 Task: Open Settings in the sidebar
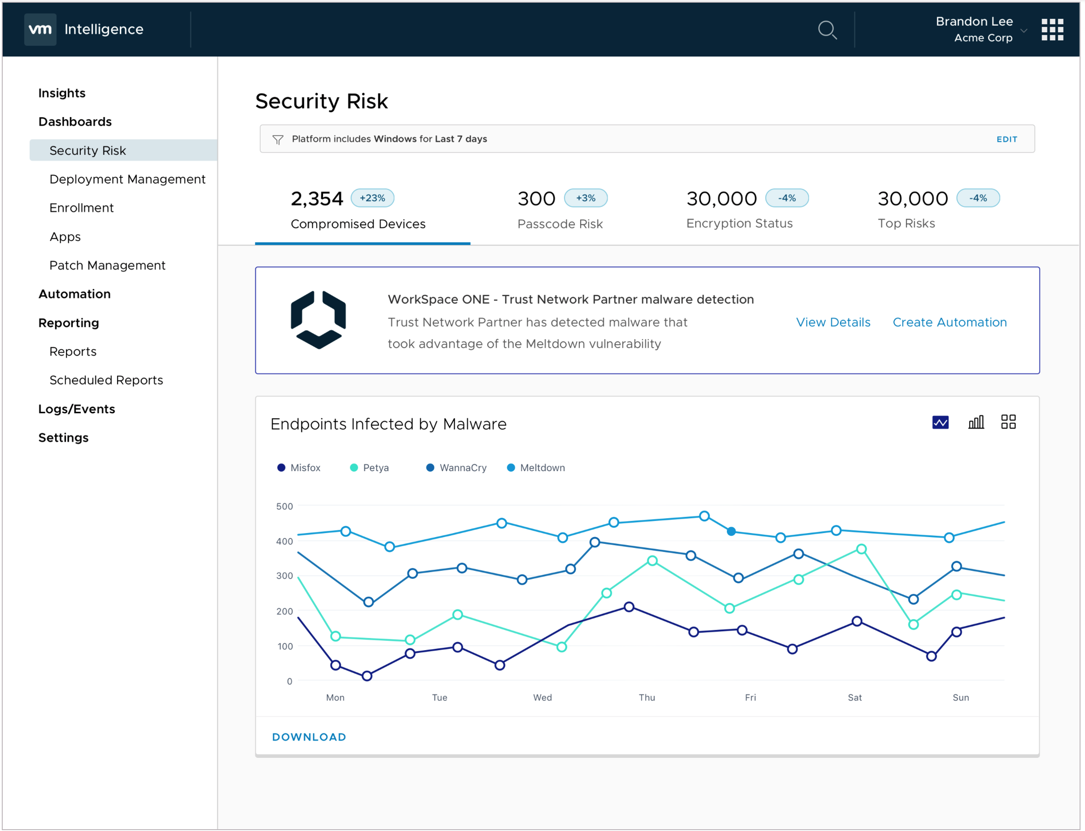[x=63, y=438]
